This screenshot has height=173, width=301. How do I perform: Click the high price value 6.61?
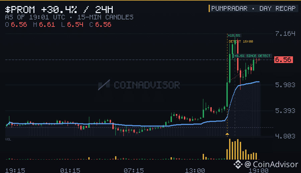(47, 24)
